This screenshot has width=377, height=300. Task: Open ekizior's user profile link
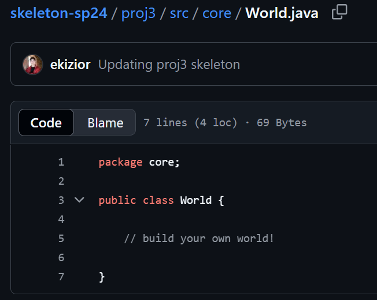[x=70, y=64]
